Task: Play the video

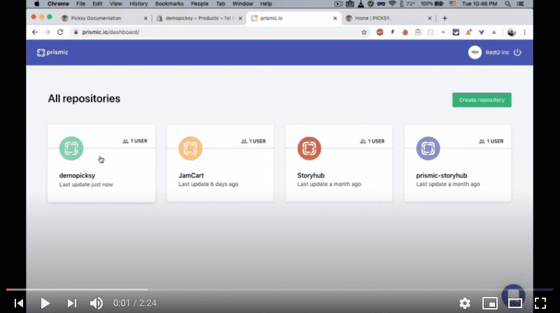Action: tap(45, 303)
